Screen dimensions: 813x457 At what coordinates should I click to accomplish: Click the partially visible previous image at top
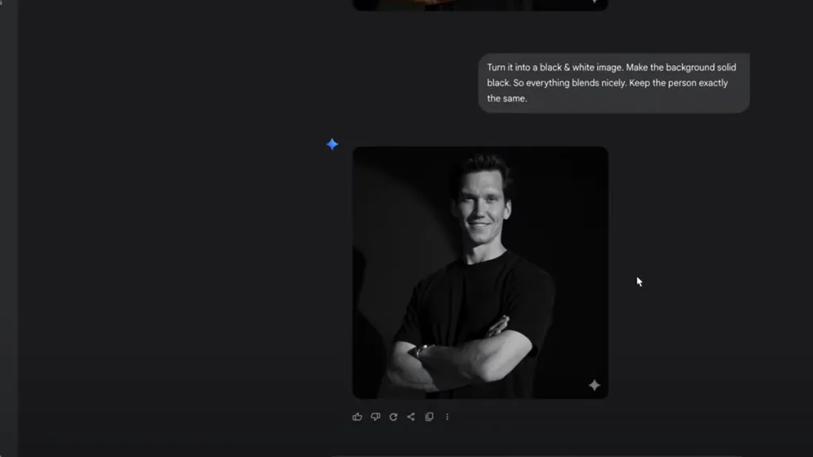pyautogui.click(x=480, y=5)
